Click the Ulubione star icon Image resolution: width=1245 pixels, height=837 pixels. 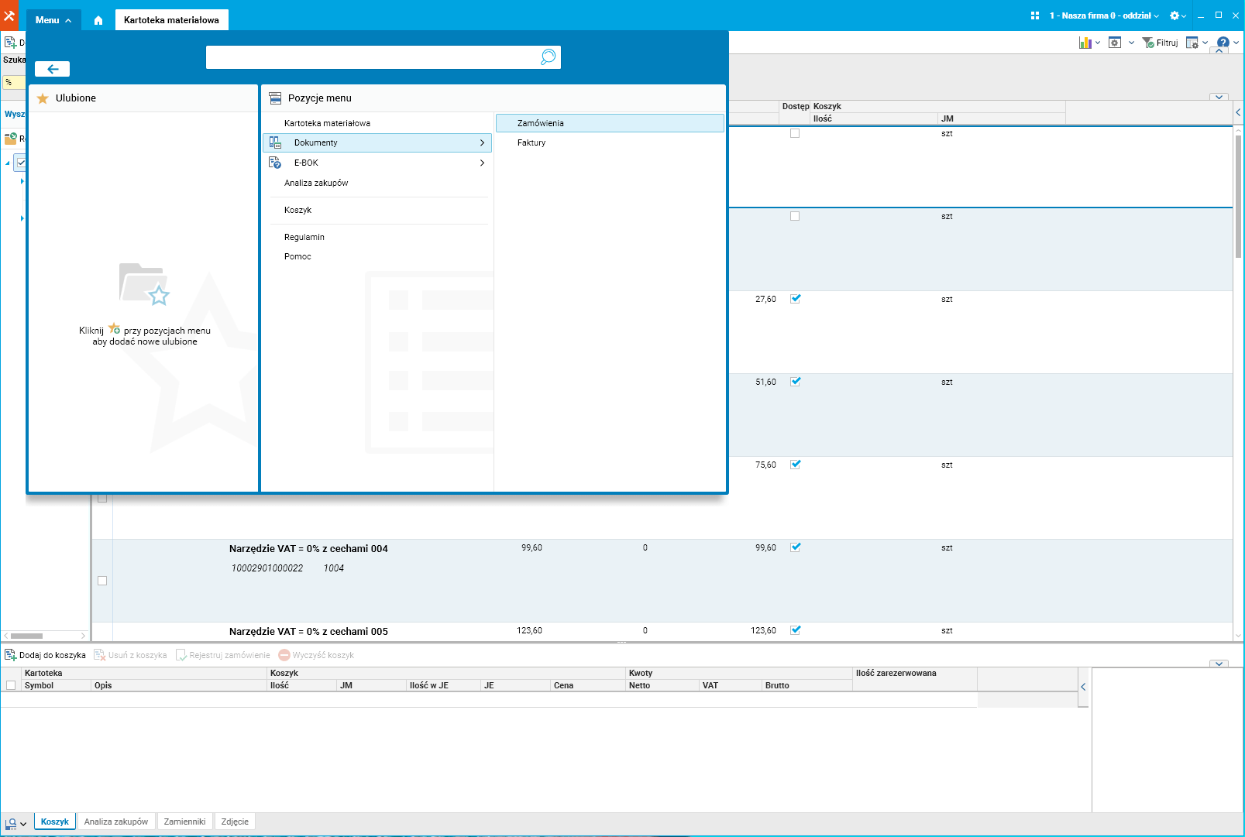pos(43,98)
